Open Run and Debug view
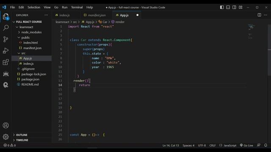The image size is (271, 152). (x=6, y=51)
